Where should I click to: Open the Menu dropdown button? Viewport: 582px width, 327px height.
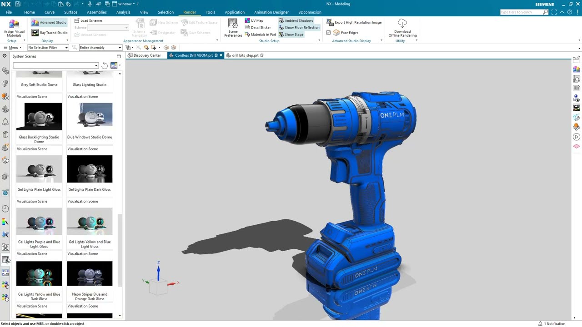tap(12, 47)
